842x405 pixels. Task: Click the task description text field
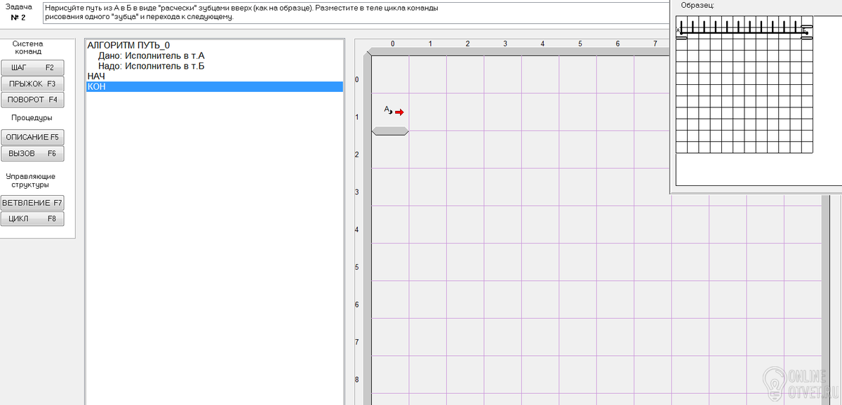tap(354, 13)
